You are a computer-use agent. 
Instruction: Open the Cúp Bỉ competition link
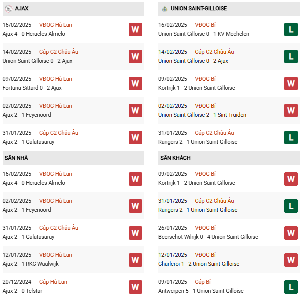click(203, 282)
